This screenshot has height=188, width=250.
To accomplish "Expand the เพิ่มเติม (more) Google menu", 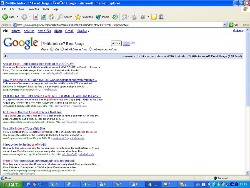I will tap(83, 31).
